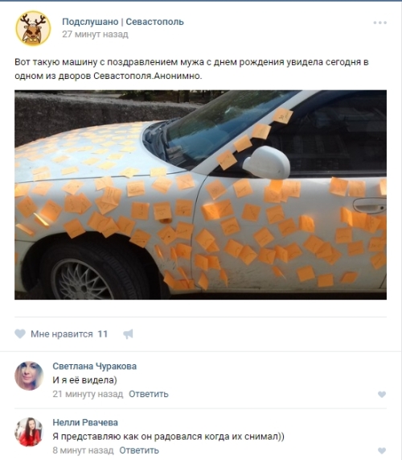The width and height of the screenshot is (402, 460).
Task: Open the likes count 11
Action: tap(102, 334)
